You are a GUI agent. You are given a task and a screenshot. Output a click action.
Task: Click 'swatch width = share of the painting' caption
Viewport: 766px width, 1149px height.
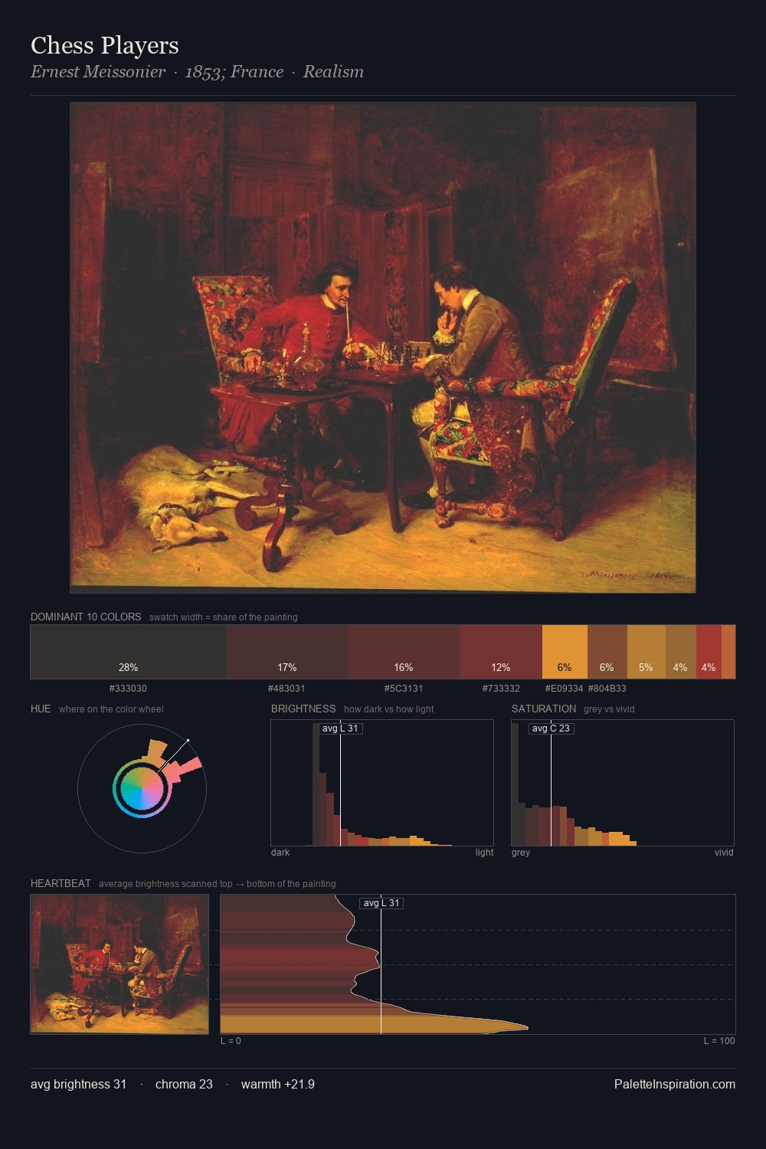pyautogui.click(x=224, y=617)
